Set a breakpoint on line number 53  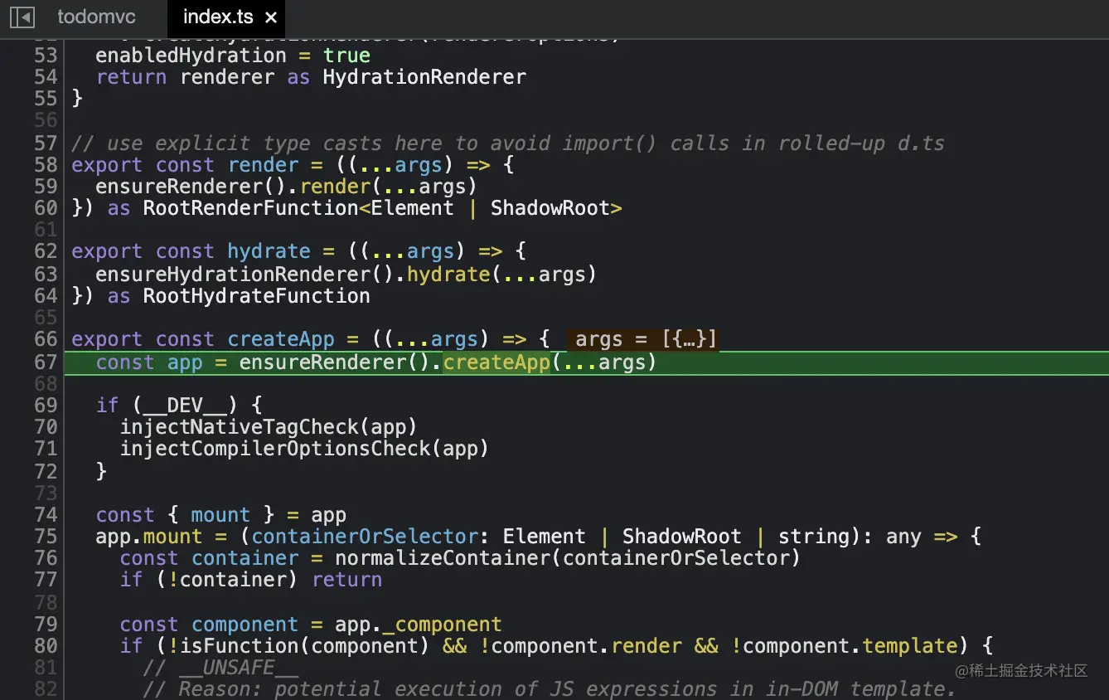click(46, 56)
